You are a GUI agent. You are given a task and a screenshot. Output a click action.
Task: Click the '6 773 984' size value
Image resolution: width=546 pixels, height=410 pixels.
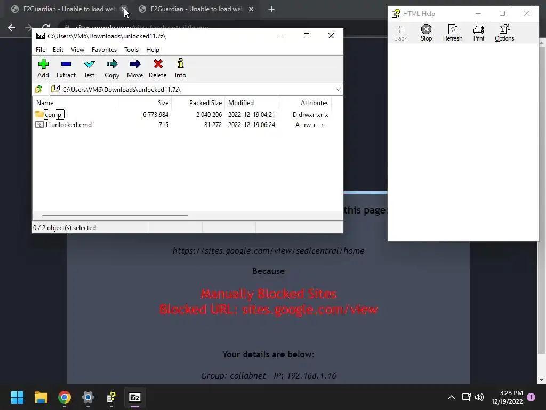(156, 114)
